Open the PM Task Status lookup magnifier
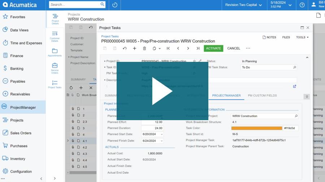 [295, 67]
